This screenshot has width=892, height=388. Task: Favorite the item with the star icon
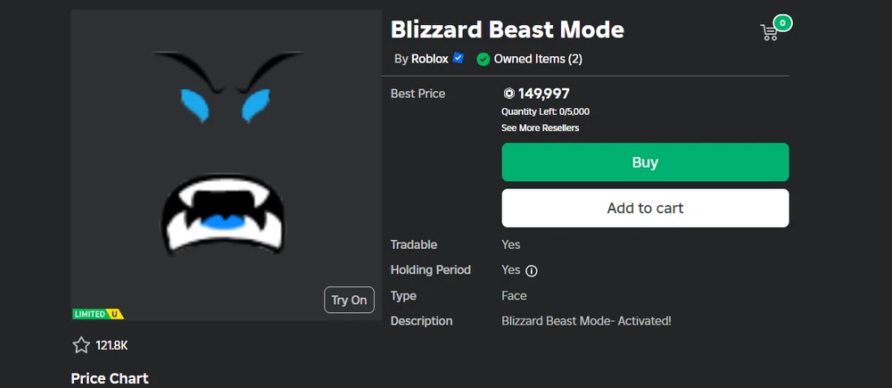pyautogui.click(x=80, y=345)
